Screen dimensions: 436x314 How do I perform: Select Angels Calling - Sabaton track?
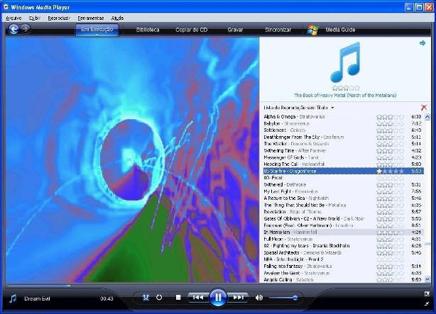tap(344, 280)
